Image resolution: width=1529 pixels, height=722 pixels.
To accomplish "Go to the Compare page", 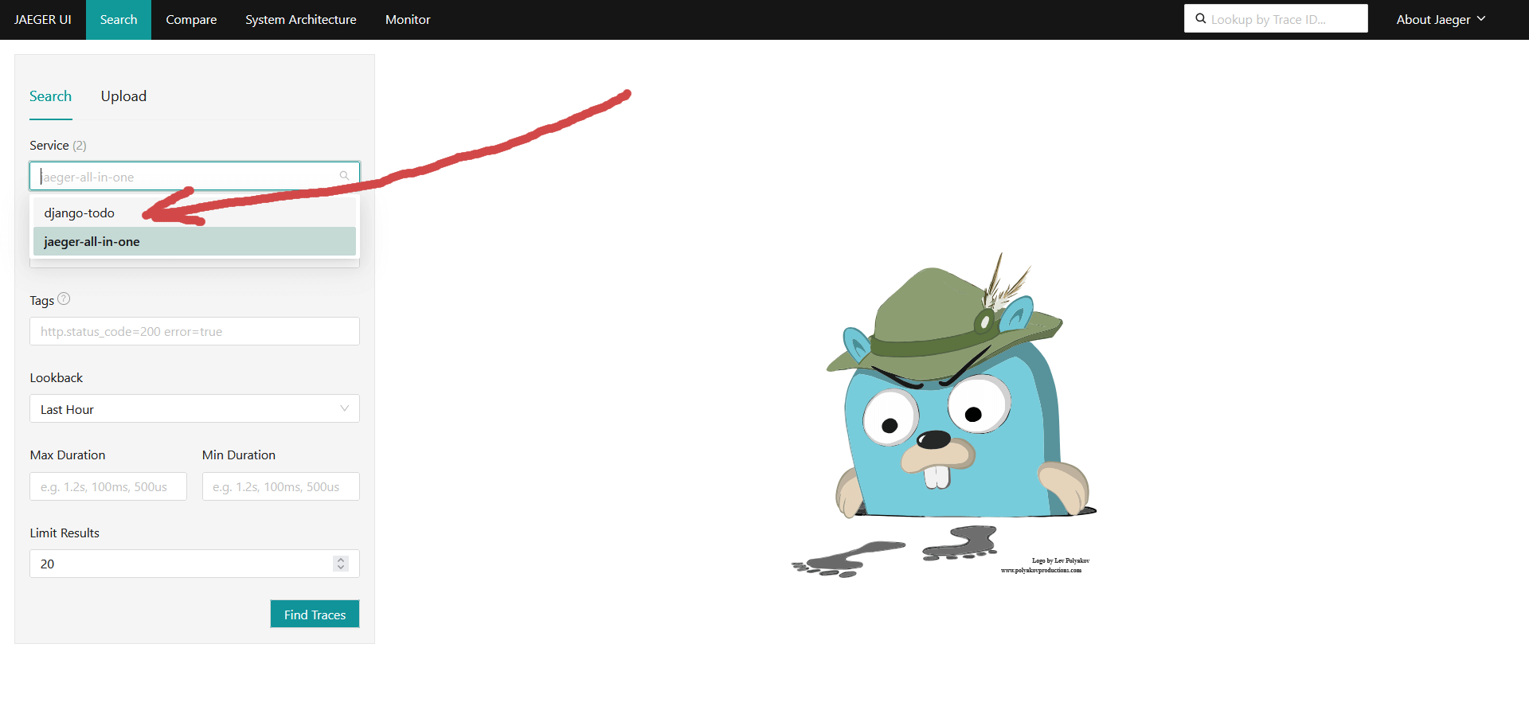I will [191, 20].
